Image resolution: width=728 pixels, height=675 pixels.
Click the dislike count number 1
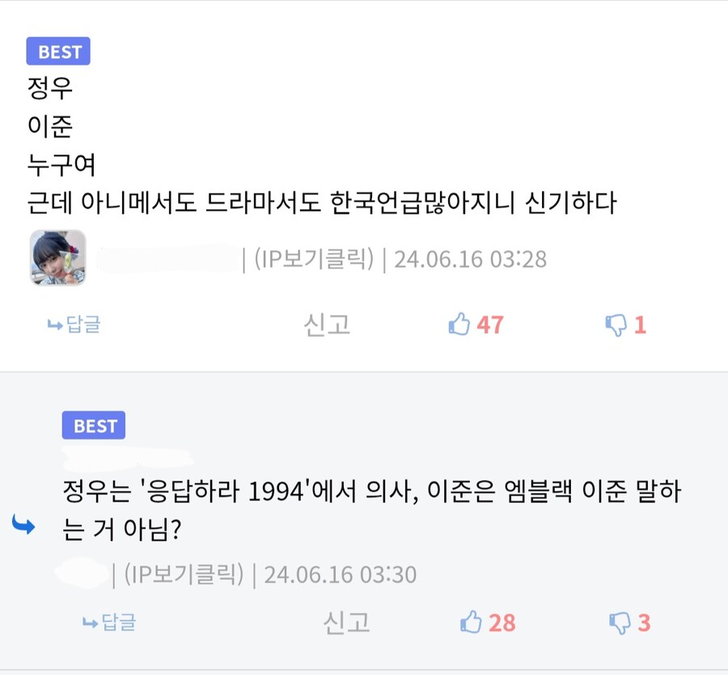tap(640, 323)
